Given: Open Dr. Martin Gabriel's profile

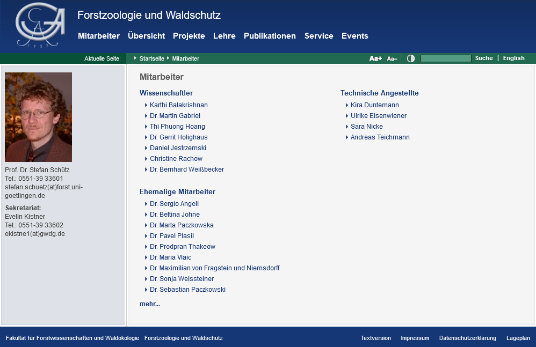Looking at the screenshot, I should [x=175, y=116].
